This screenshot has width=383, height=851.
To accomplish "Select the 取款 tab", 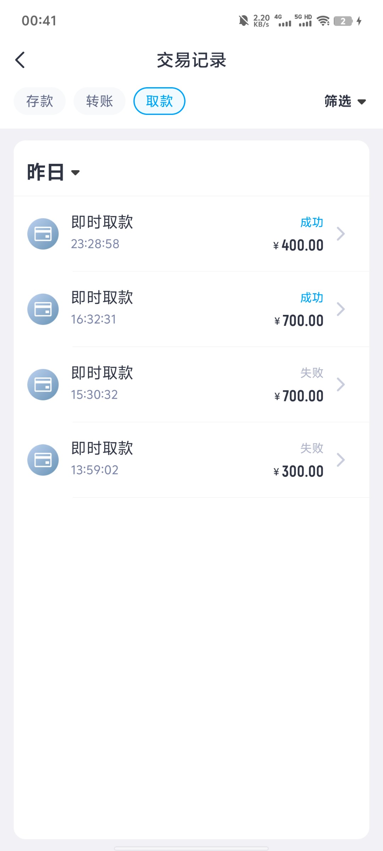I will 159,101.
